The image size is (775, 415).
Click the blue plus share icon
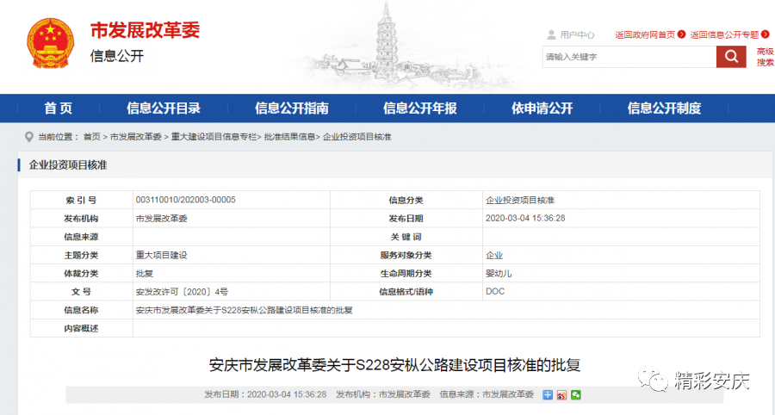[x=547, y=394]
